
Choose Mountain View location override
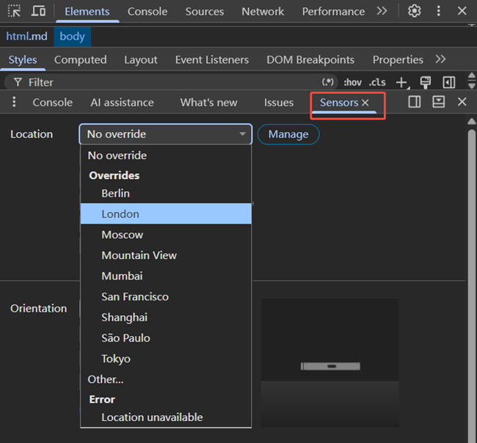(x=166, y=255)
